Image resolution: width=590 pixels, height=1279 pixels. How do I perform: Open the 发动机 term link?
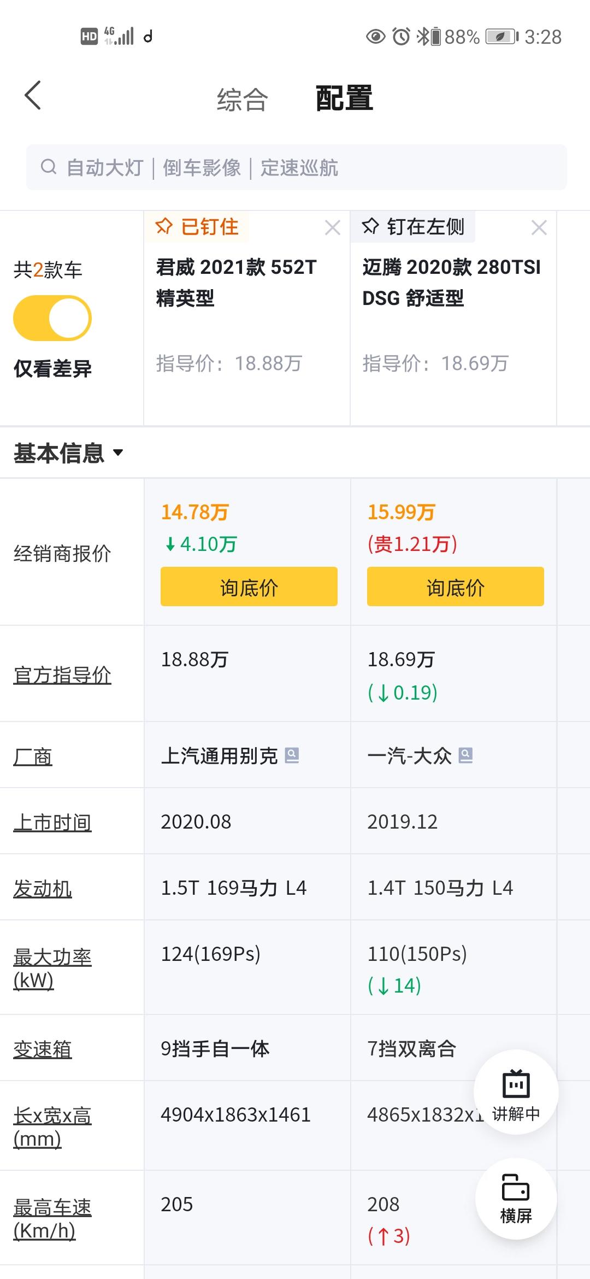(43, 889)
